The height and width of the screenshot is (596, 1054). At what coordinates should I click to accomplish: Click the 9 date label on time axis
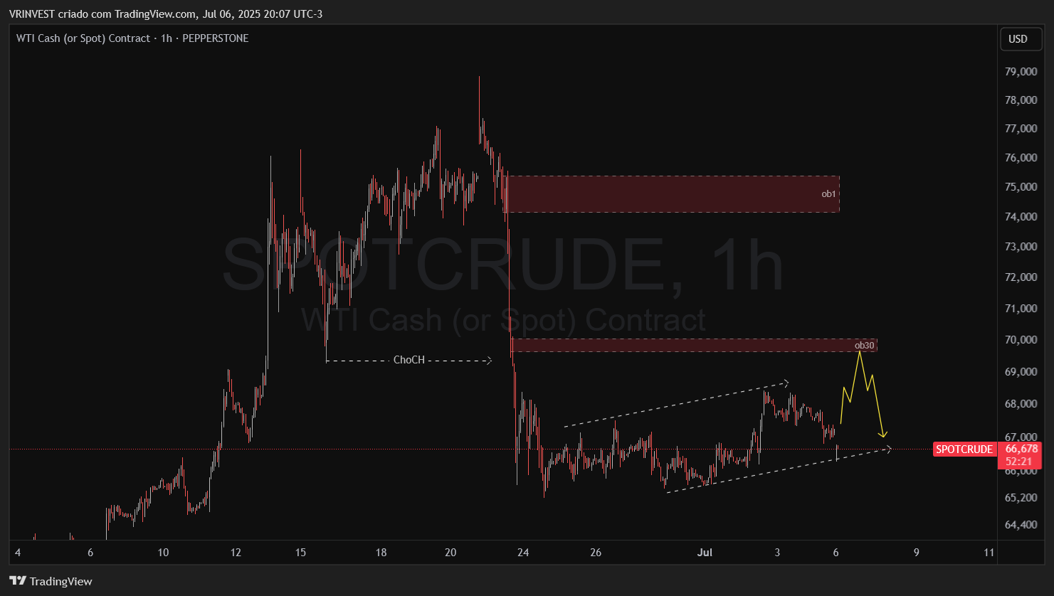point(917,553)
